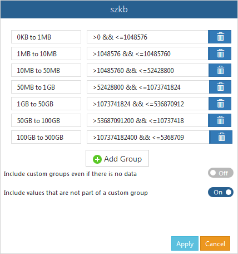Edit the group name 100GB to 500GB
Image resolution: width=238 pixels, height=254 pixels.
pyautogui.click(x=46, y=137)
